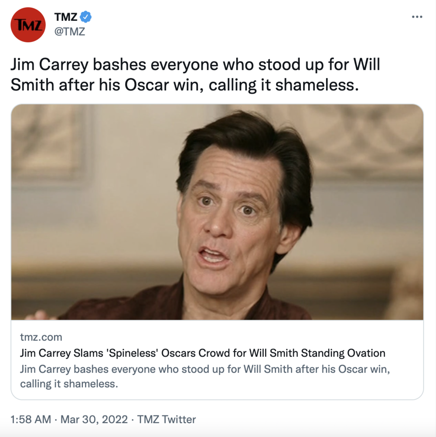Image resolution: width=436 pixels, height=437 pixels.
Task: Click "calling it shameless." in the card description
Action: click(x=69, y=384)
